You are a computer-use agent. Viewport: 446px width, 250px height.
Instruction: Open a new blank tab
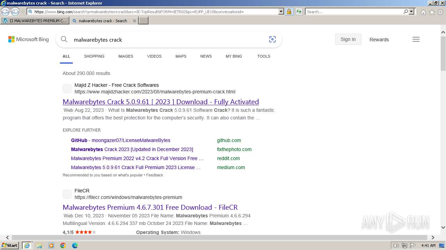(x=144, y=21)
